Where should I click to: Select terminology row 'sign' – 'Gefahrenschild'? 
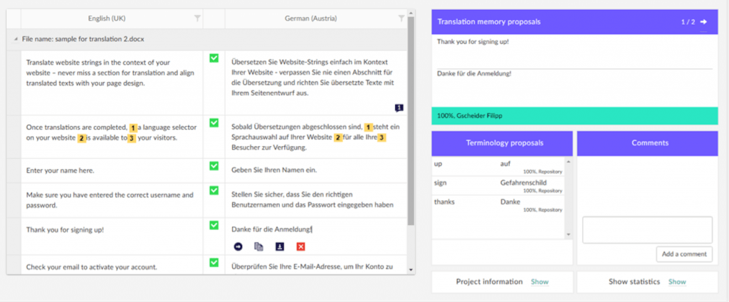coord(498,186)
